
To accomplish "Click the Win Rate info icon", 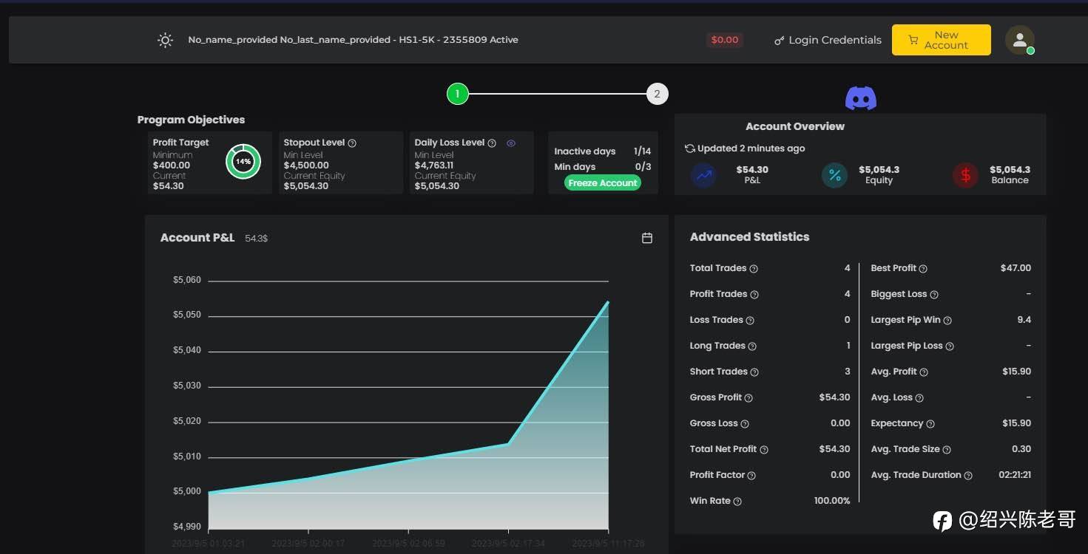I will point(737,502).
